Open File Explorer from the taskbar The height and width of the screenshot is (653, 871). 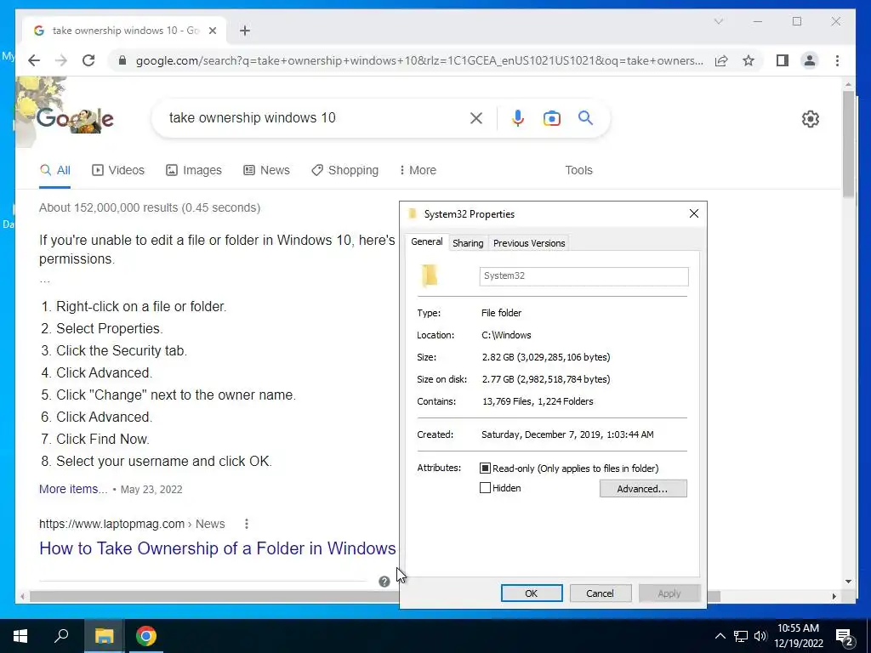click(x=104, y=636)
